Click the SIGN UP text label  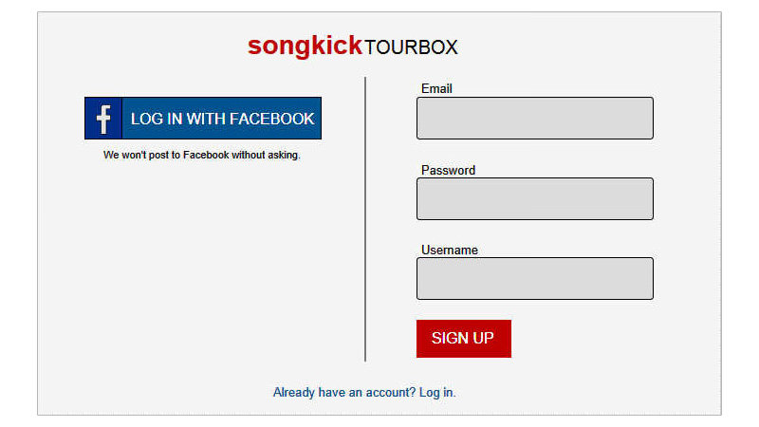pyautogui.click(x=463, y=338)
